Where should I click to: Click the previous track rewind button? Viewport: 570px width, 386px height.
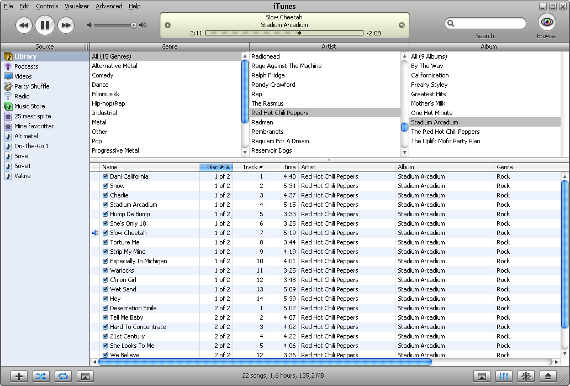[x=24, y=25]
